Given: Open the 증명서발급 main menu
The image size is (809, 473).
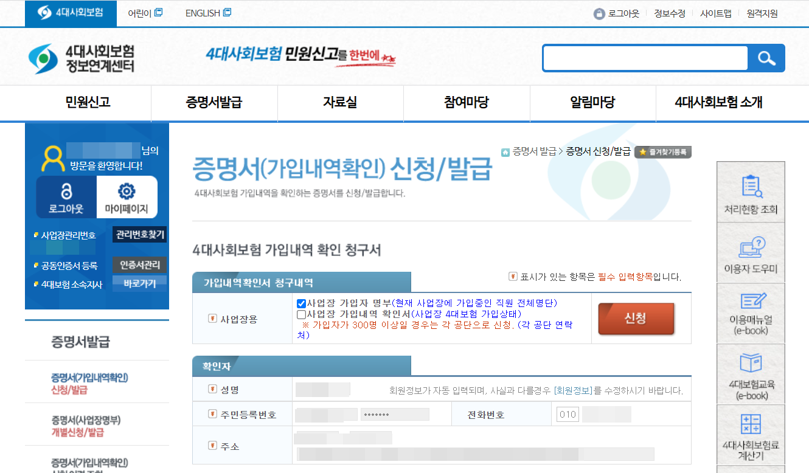Looking at the screenshot, I should tap(214, 102).
